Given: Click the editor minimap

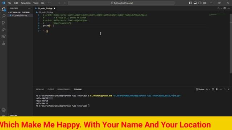Looking at the screenshot, I should tap(217, 14).
